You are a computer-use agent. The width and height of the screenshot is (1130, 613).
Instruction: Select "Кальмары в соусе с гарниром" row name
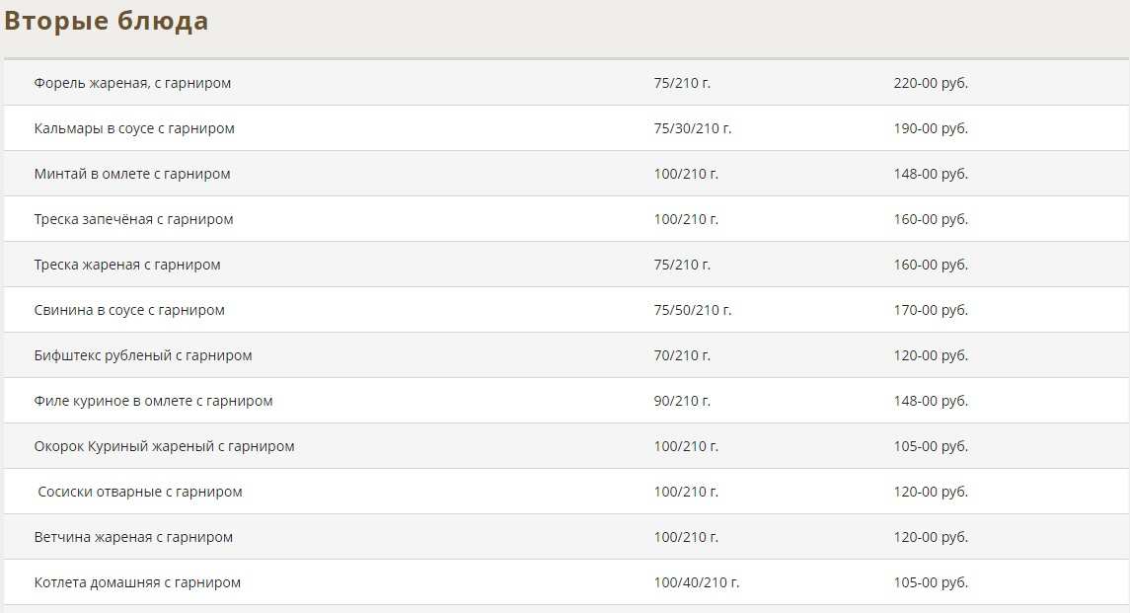point(134,128)
